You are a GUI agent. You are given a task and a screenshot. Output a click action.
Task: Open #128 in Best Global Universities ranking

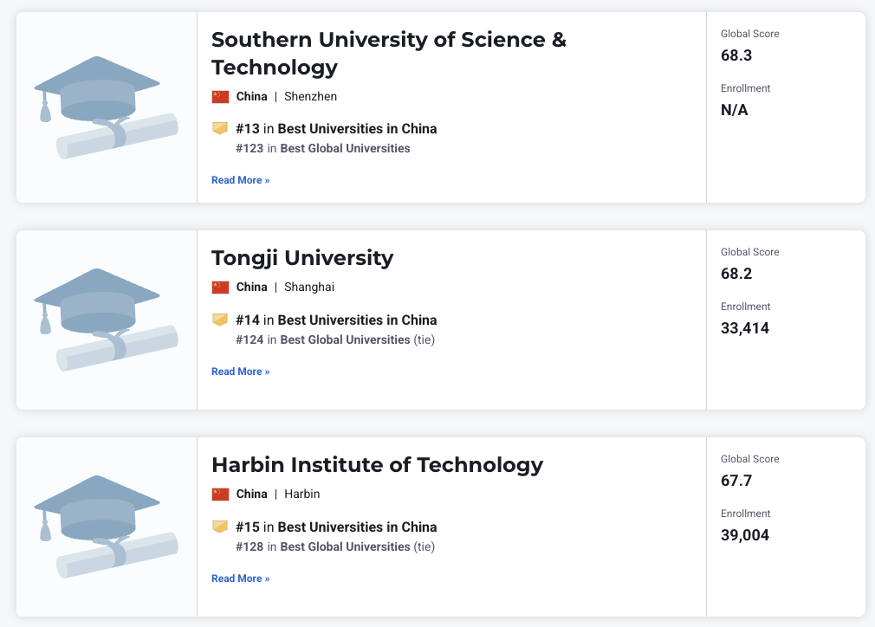point(344,547)
